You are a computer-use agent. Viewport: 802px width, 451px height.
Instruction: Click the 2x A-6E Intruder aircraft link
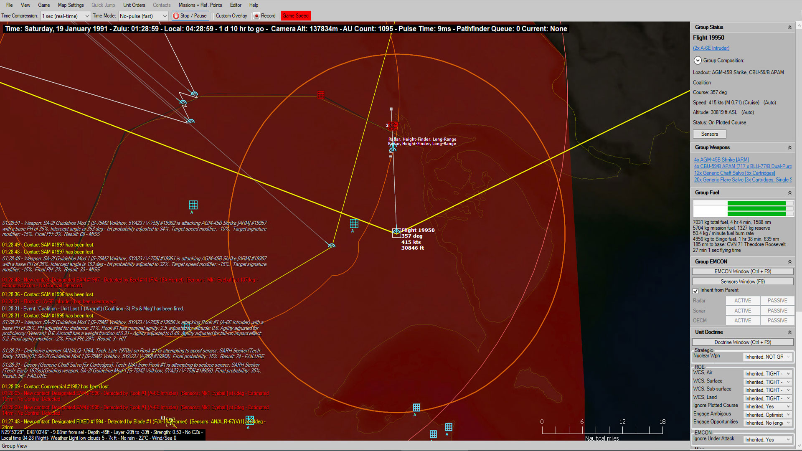tap(711, 48)
